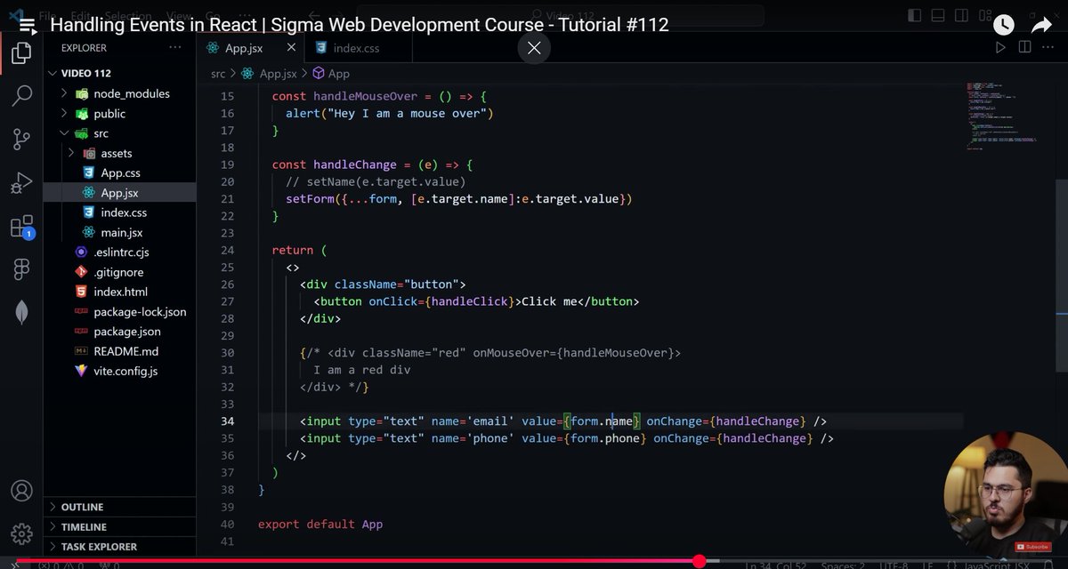The height and width of the screenshot is (569, 1068).
Task: Open the Extensions view with badge
Action: [21, 227]
